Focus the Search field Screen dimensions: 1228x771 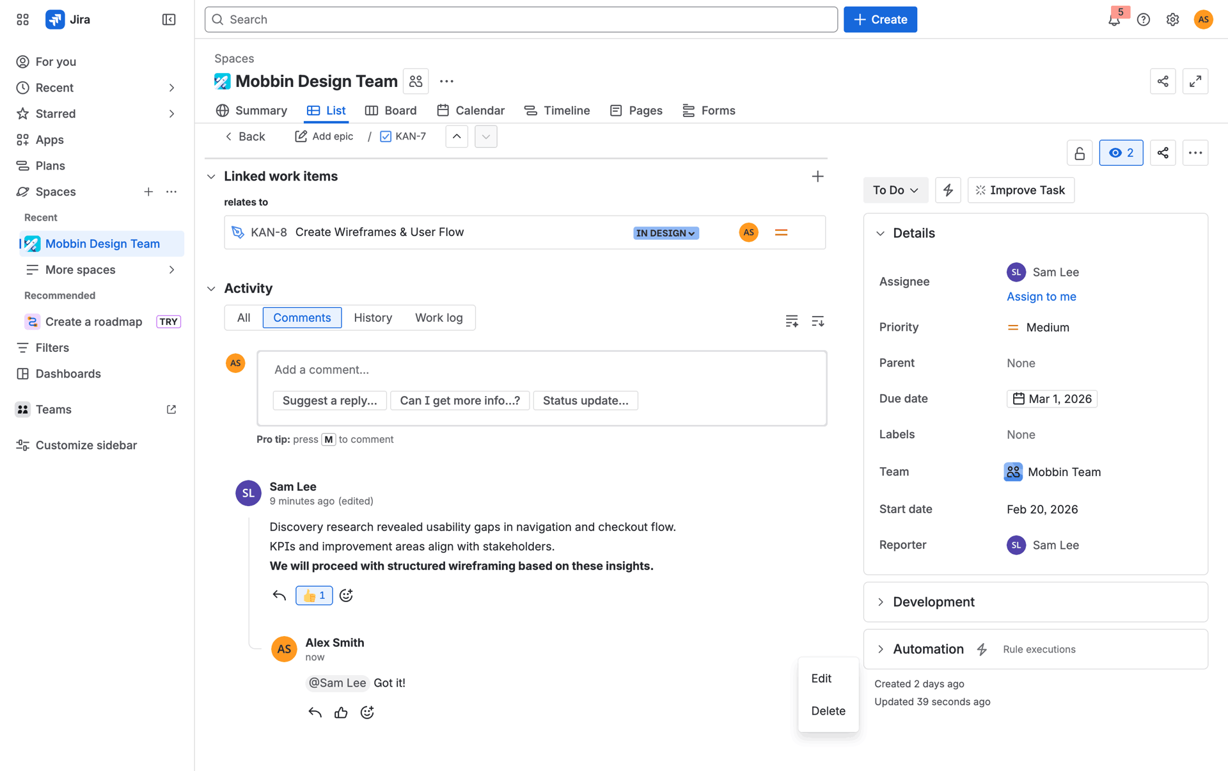click(x=521, y=20)
